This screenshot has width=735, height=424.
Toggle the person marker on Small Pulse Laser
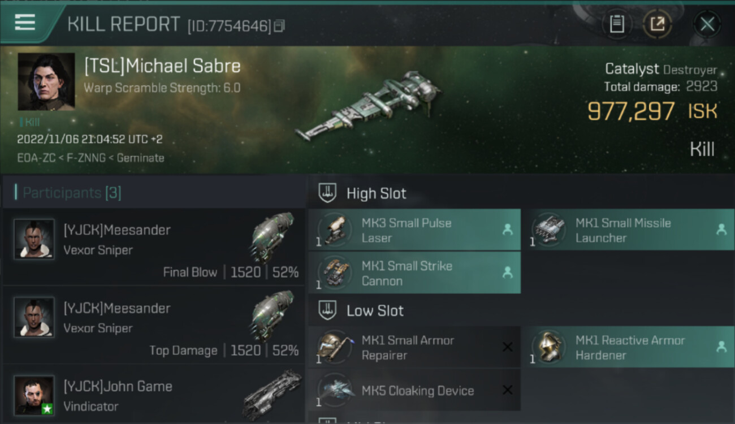508,229
